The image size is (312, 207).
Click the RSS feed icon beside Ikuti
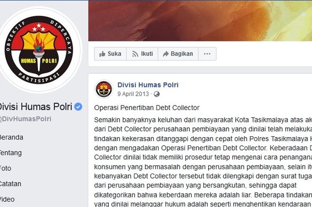(135, 54)
